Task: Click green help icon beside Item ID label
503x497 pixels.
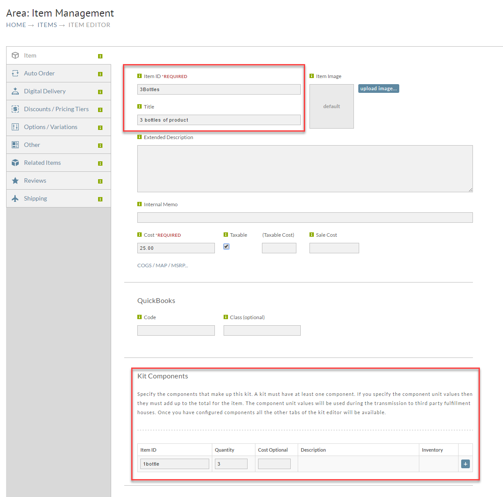Action: point(139,76)
